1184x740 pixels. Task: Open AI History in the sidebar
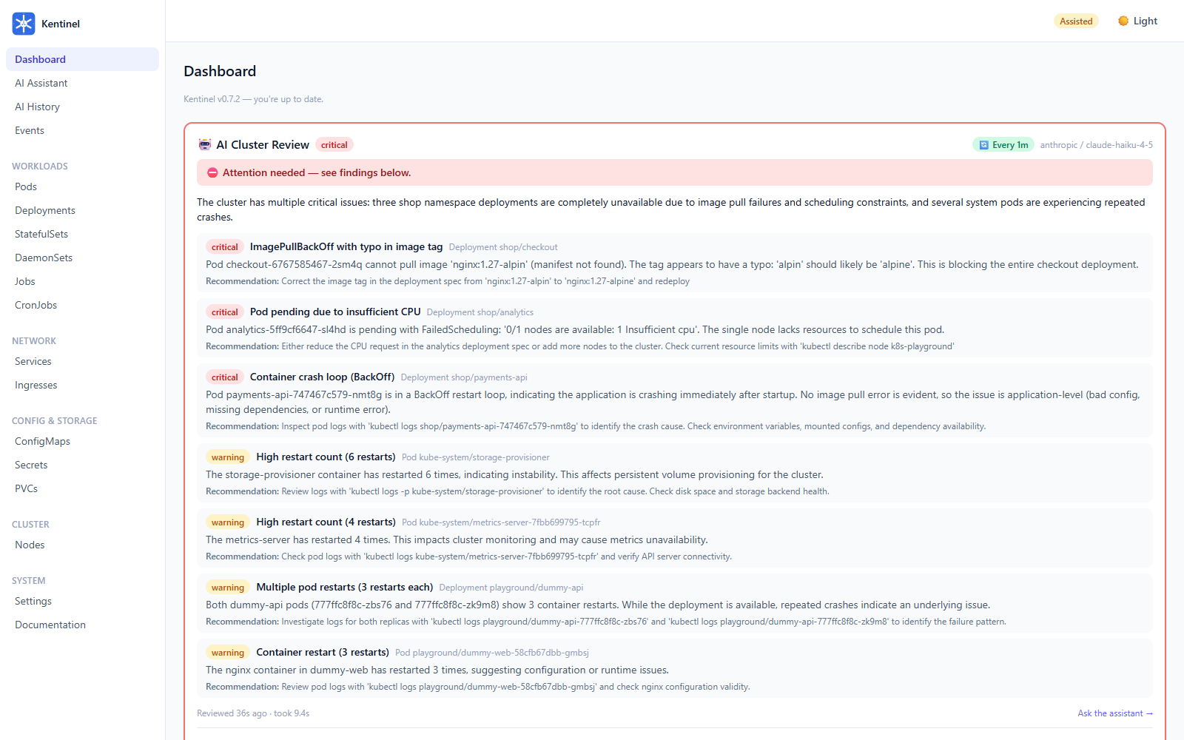click(82, 107)
